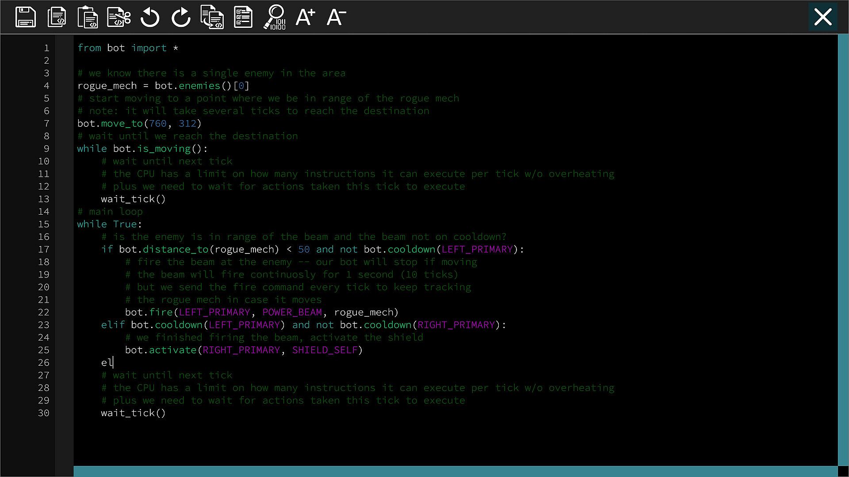Undo the last edit
The height and width of the screenshot is (477, 849).
(150, 17)
